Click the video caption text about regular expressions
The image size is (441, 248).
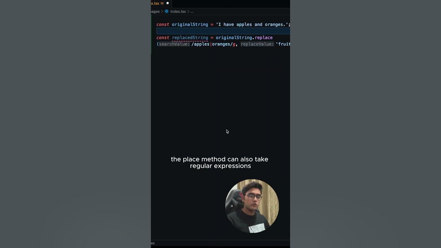point(220,163)
